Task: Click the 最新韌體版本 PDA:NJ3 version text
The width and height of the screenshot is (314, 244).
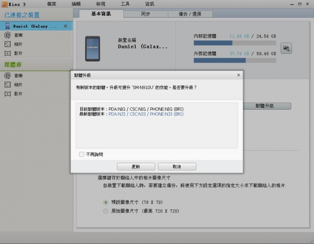Action: point(146,114)
